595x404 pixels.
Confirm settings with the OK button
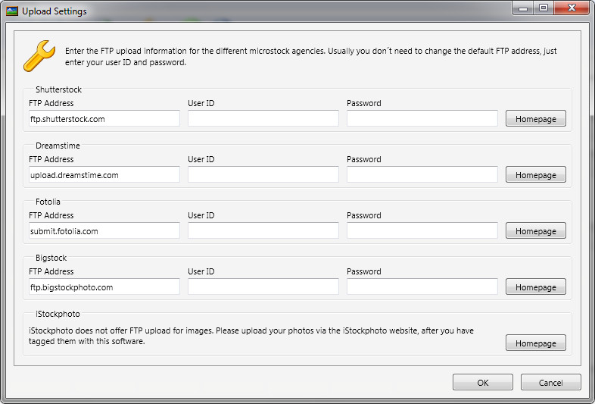click(x=482, y=383)
